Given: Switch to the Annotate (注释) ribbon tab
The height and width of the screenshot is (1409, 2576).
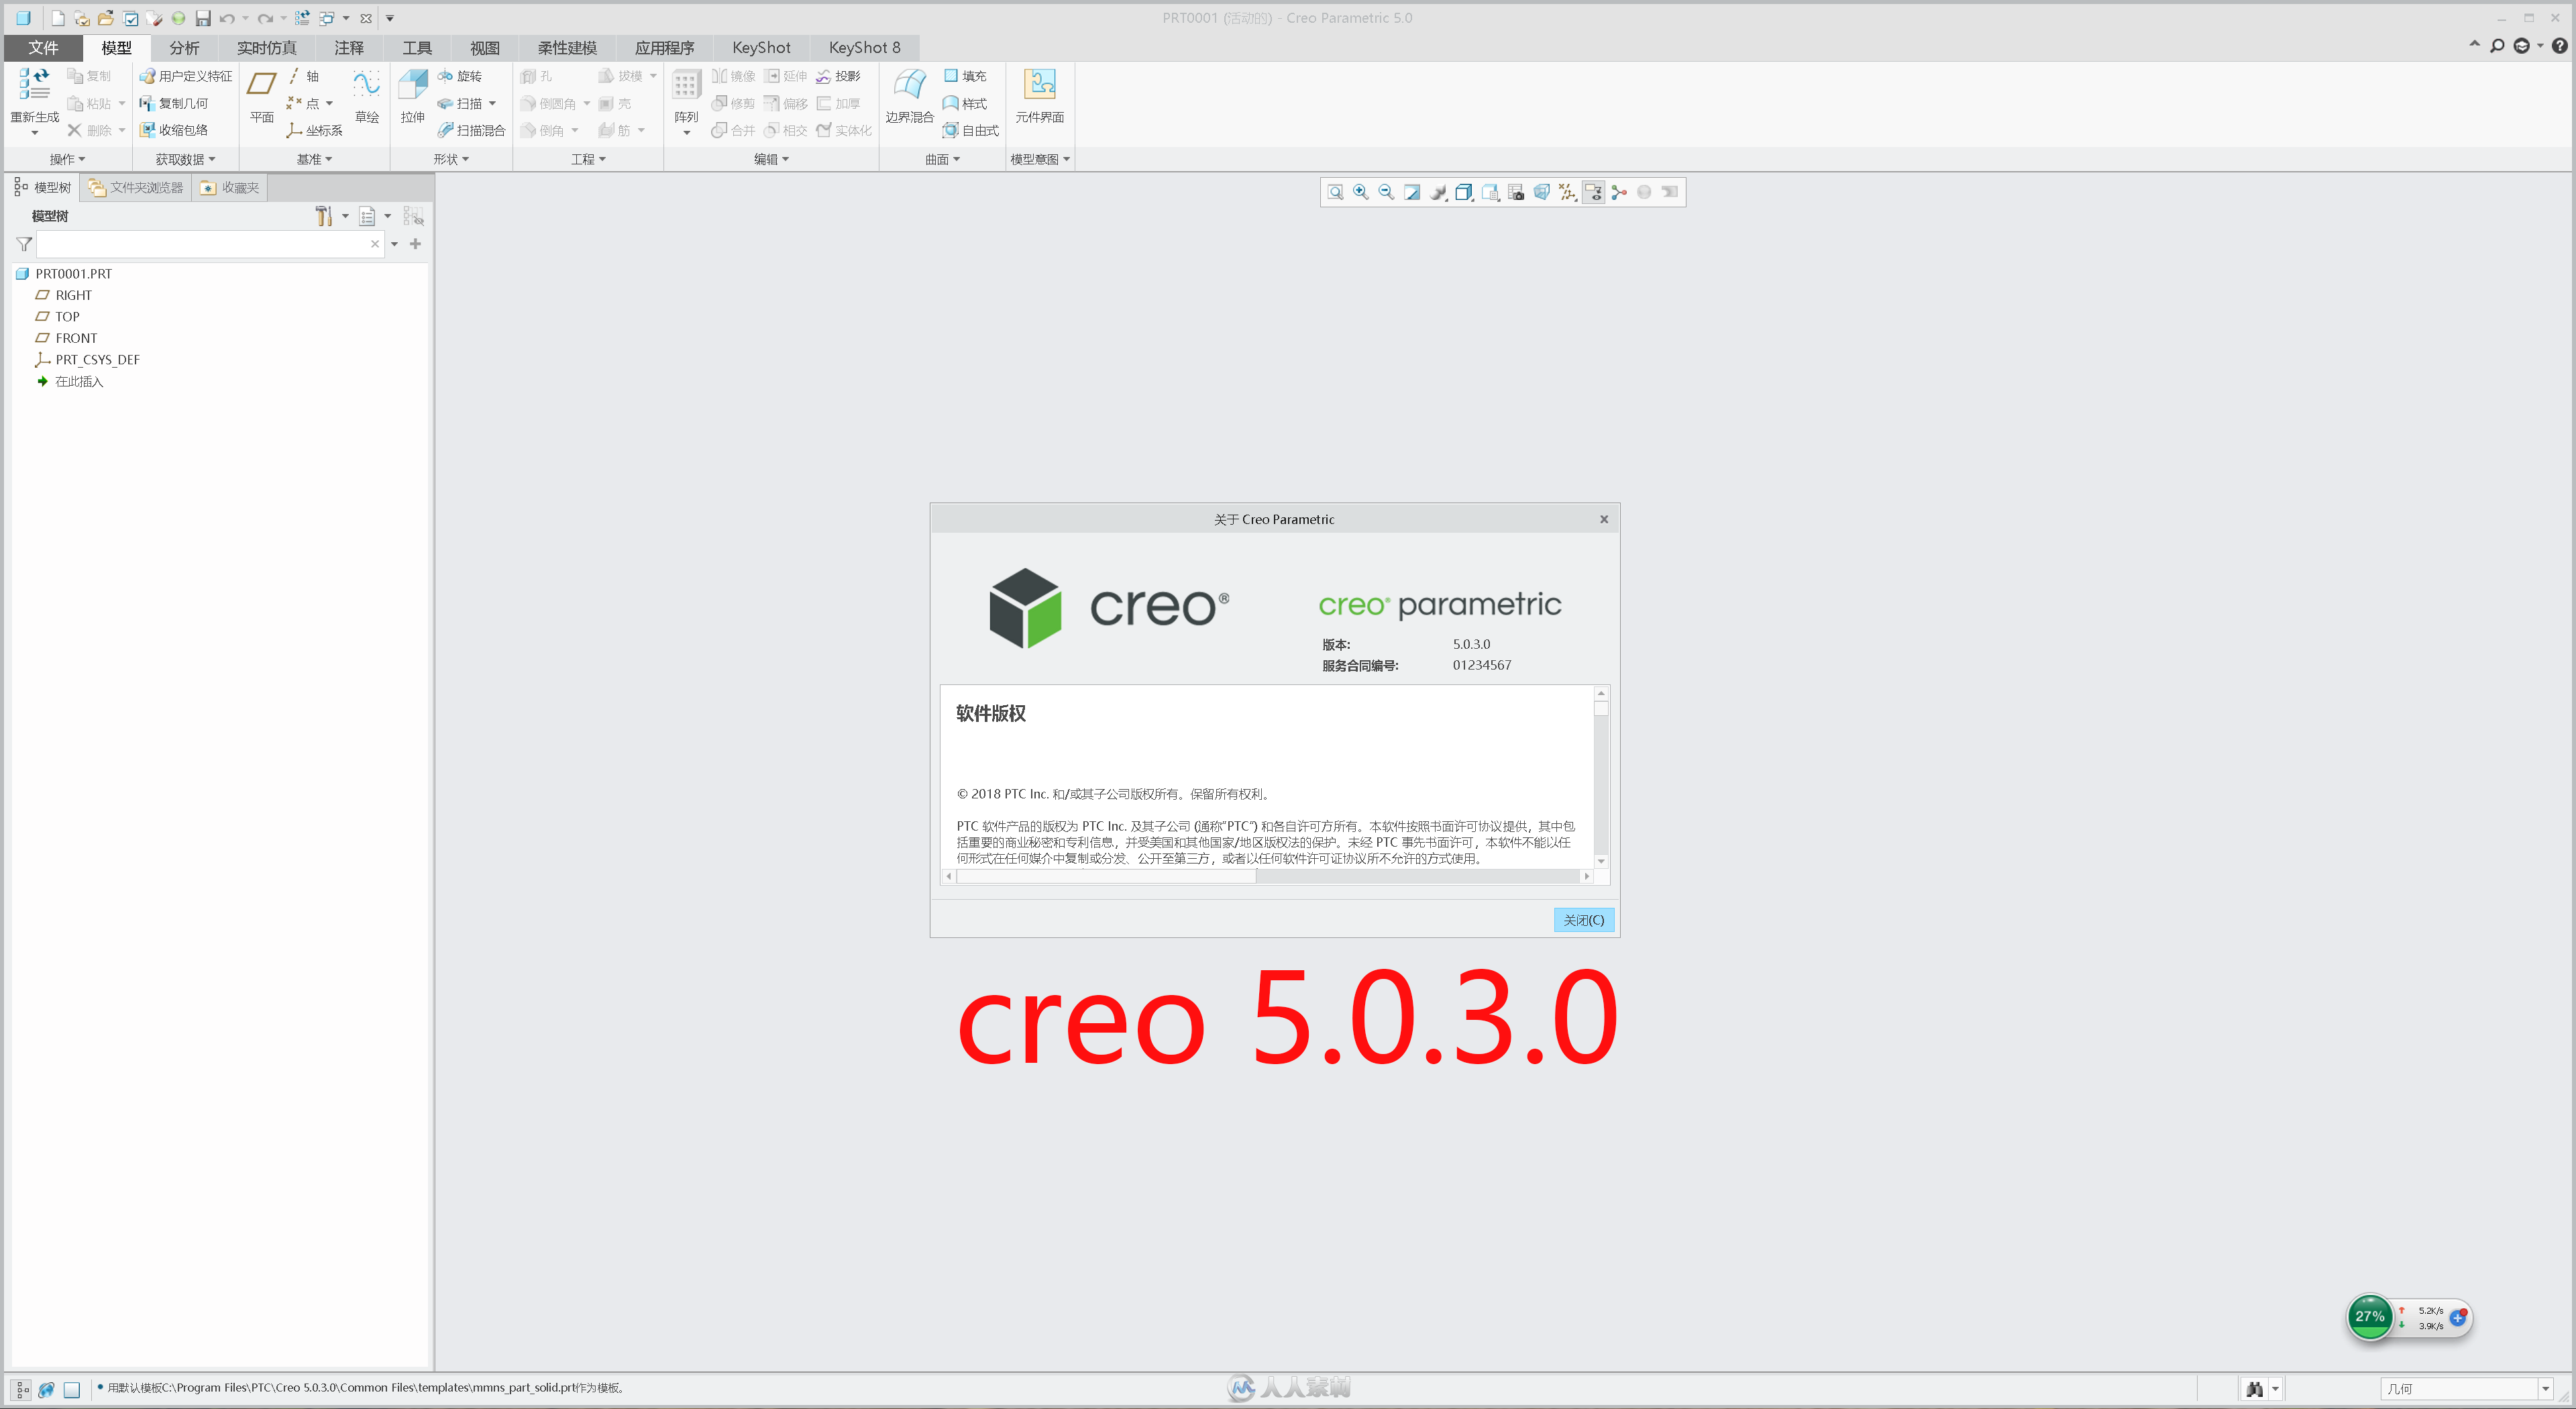Looking at the screenshot, I should coord(349,47).
